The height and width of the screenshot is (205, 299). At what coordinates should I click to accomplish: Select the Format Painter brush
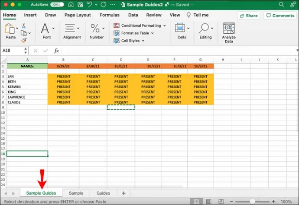click(24, 40)
